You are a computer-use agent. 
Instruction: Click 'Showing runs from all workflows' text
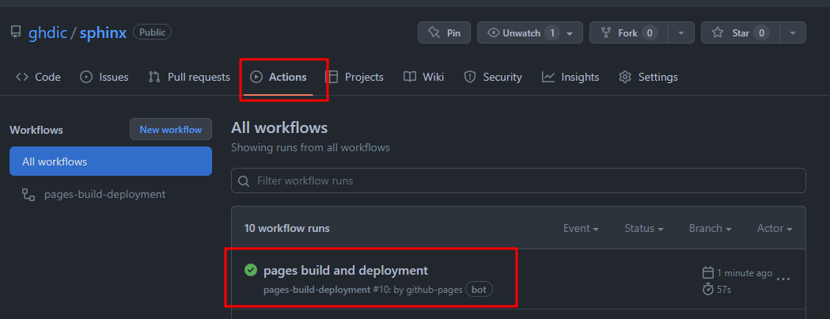[x=310, y=148]
